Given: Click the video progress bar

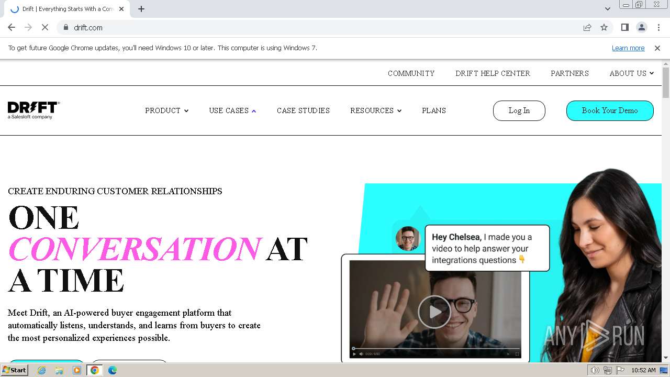Looking at the screenshot, I should click(436, 348).
